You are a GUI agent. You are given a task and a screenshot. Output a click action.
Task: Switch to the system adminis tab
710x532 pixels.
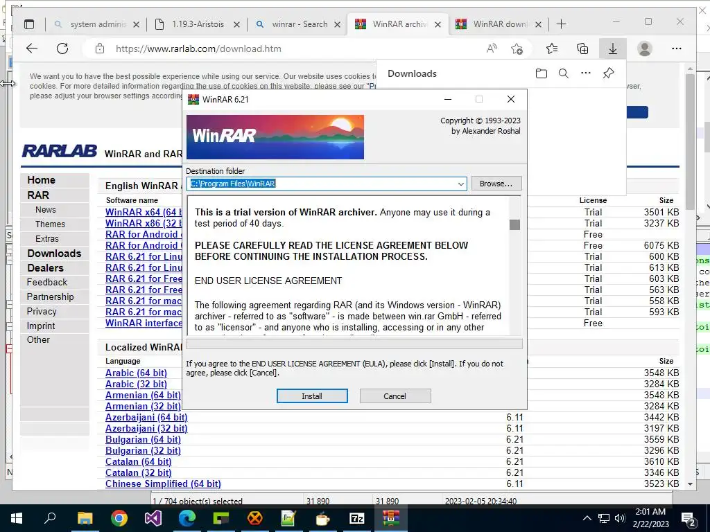[98, 24]
